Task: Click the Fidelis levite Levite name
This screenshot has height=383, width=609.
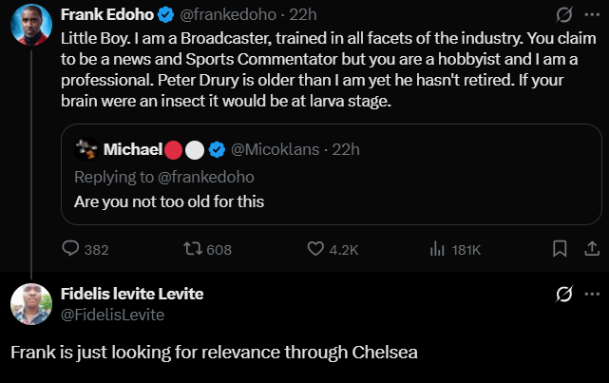Action: click(131, 294)
